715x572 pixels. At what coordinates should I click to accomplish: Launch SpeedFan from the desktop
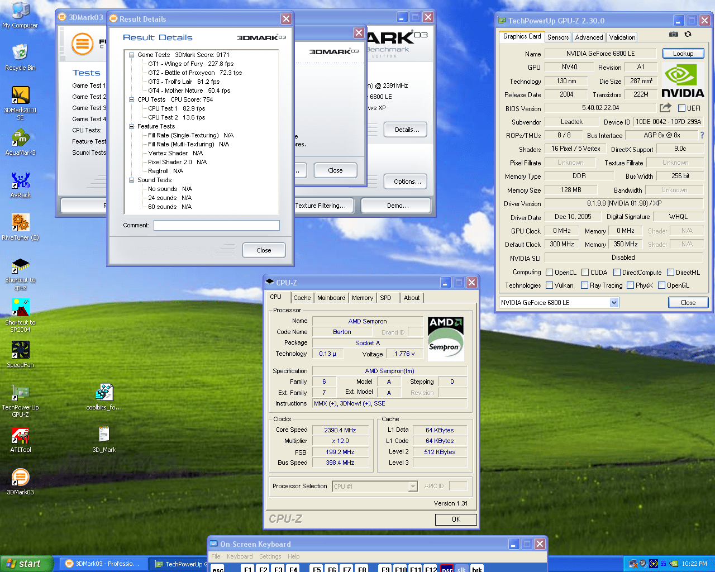pyautogui.click(x=20, y=355)
